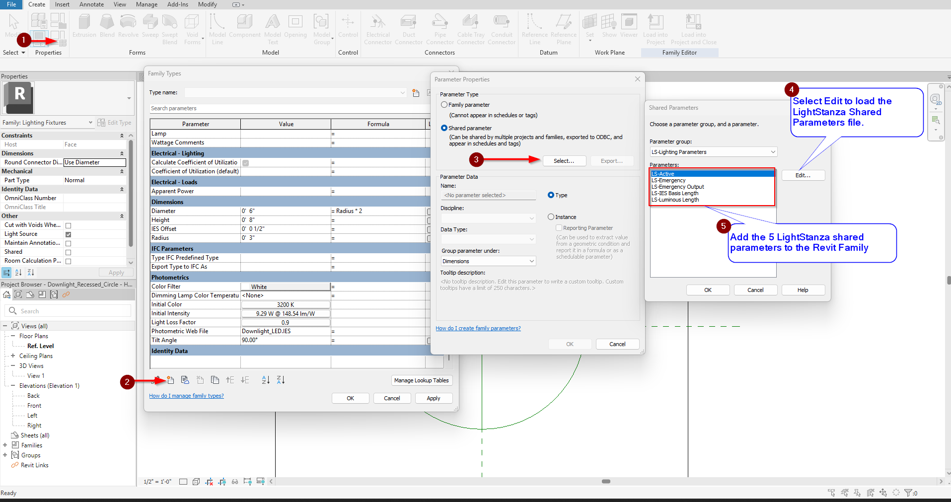Click the How do I manage family types link

tap(186, 396)
